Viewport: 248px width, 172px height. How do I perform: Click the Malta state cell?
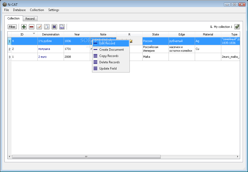156,57
